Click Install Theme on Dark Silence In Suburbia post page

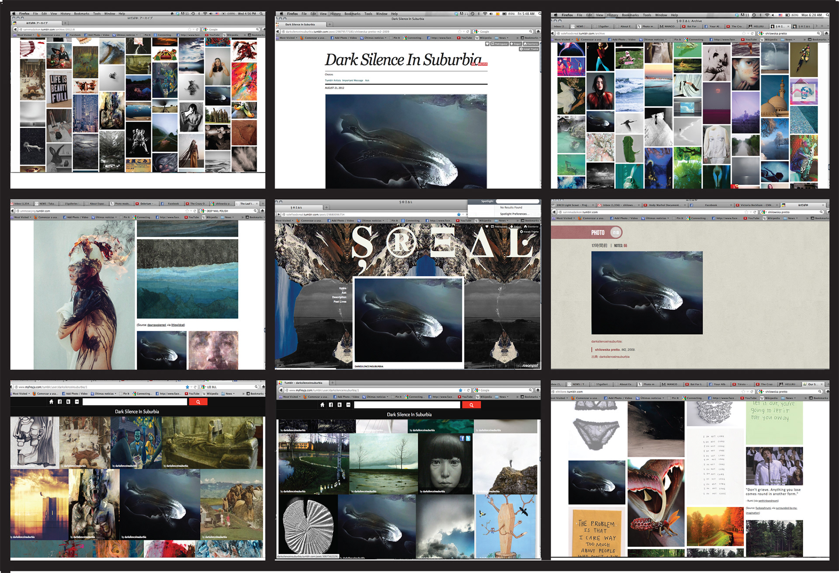[529, 49]
